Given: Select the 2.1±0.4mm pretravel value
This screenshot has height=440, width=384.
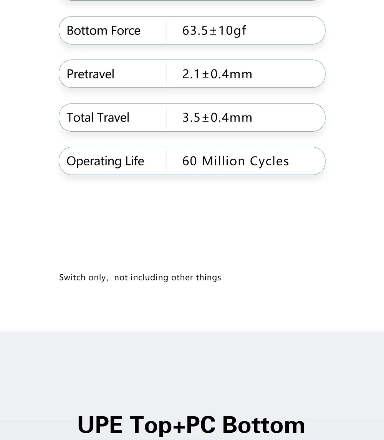Looking at the screenshot, I should (x=217, y=74).
